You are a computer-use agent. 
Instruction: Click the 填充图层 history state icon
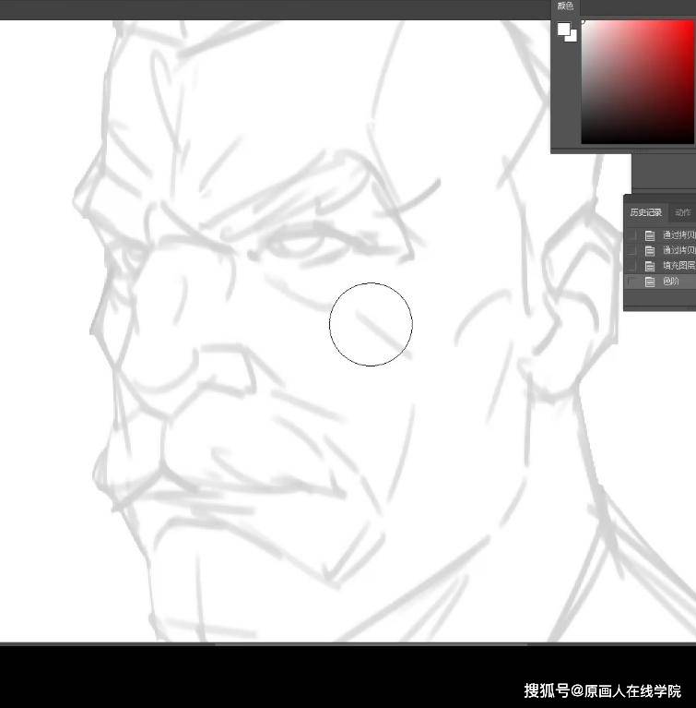pos(650,266)
